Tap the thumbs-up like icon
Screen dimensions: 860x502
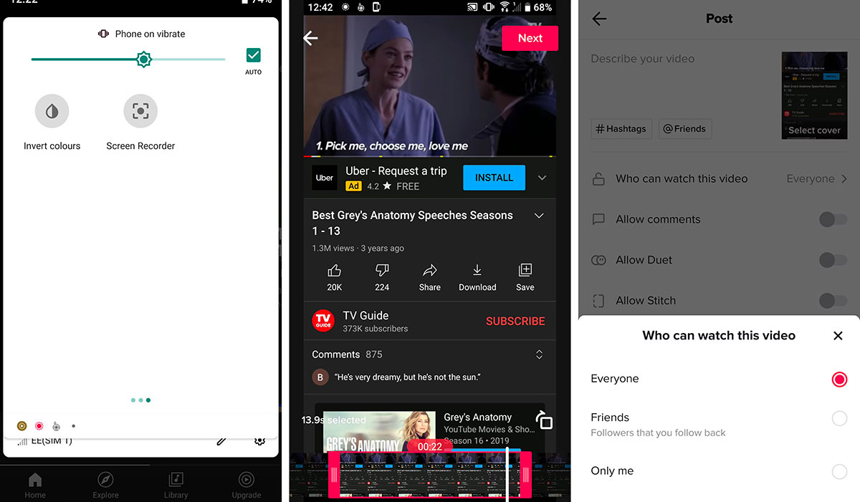tap(334, 271)
